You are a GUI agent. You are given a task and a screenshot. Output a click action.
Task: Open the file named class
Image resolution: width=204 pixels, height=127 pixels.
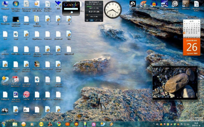pyautogui.click(x=16, y=111)
